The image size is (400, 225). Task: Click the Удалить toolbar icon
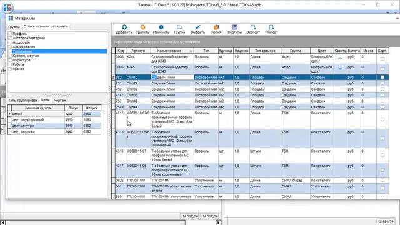142,27
